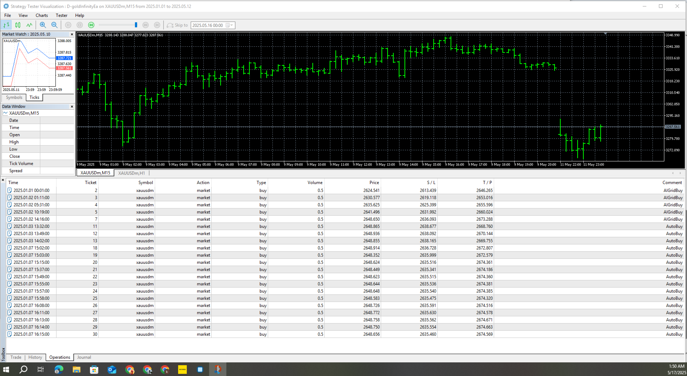The image size is (687, 376).
Task: Close the Data Window panel
Action: coord(72,107)
